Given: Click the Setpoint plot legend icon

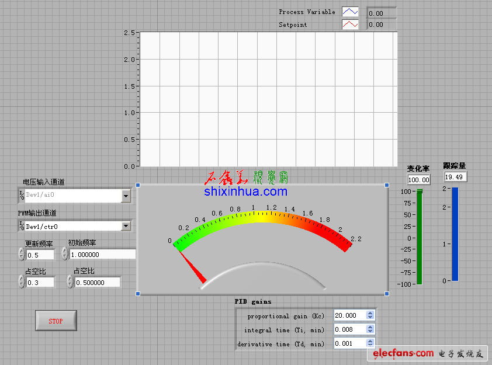Looking at the screenshot, I should (x=350, y=25).
